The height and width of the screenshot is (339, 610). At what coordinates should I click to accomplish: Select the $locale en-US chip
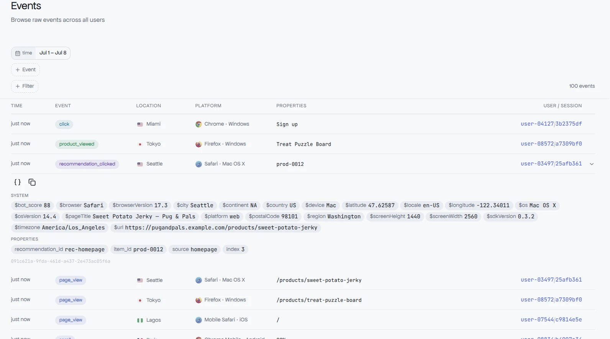click(x=421, y=205)
